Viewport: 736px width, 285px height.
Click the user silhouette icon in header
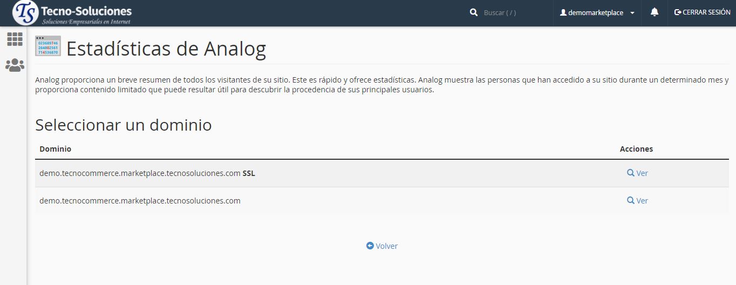pos(563,12)
